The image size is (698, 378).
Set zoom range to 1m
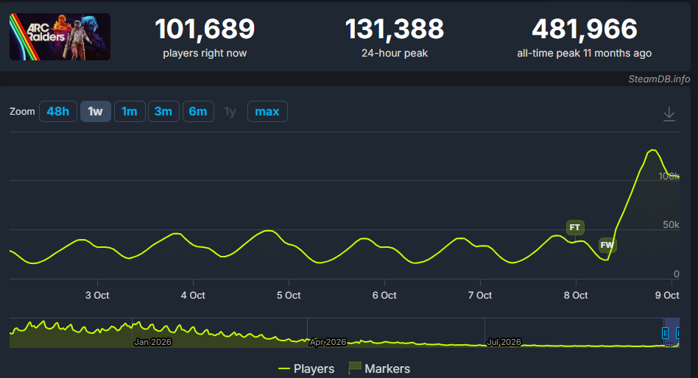pyautogui.click(x=130, y=111)
